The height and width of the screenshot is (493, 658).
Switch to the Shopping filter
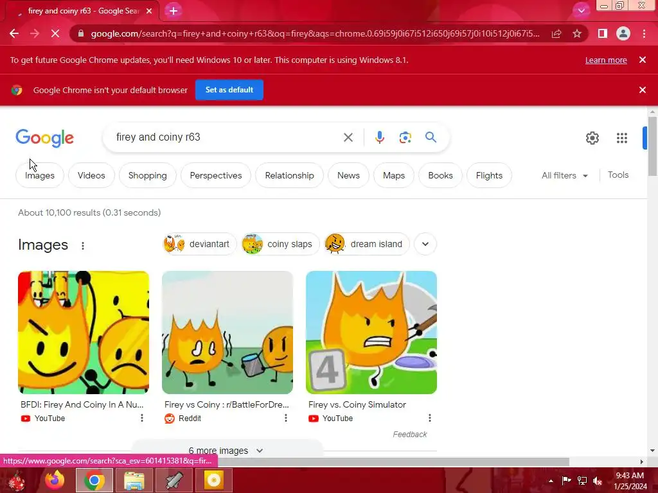pos(147,175)
